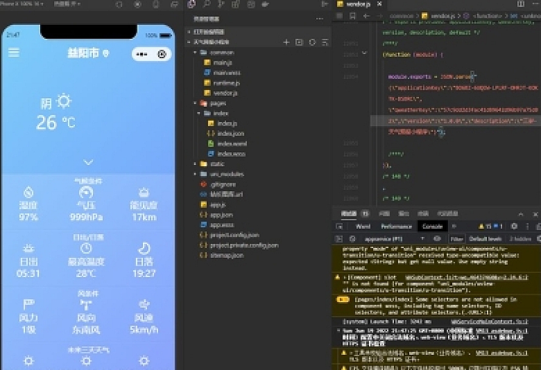Collapse the common folder in the tree
Image resolution: width=541 pixels, height=370 pixels.
pyautogui.click(x=196, y=53)
